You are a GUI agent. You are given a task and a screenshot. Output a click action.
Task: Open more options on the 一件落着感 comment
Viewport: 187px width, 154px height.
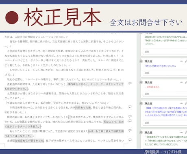point(181,133)
